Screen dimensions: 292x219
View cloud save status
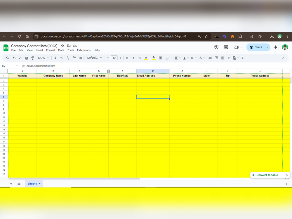75,46
